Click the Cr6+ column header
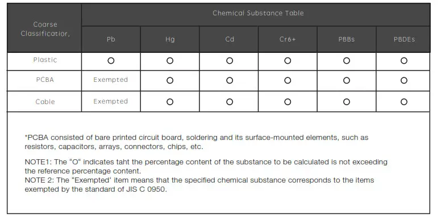441x219 pixels. (x=288, y=39)
